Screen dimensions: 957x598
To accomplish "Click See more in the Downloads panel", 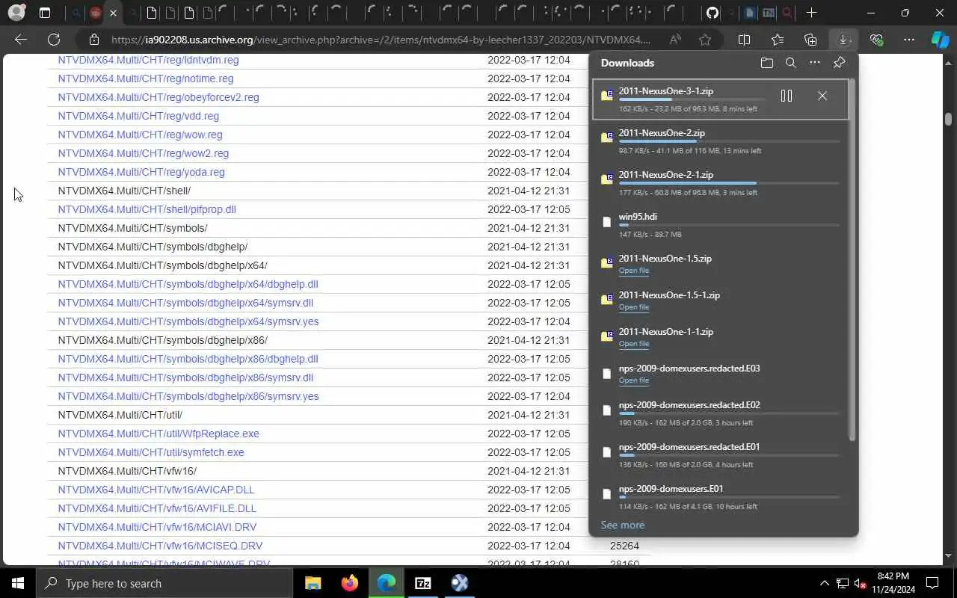I will point(623,525).
